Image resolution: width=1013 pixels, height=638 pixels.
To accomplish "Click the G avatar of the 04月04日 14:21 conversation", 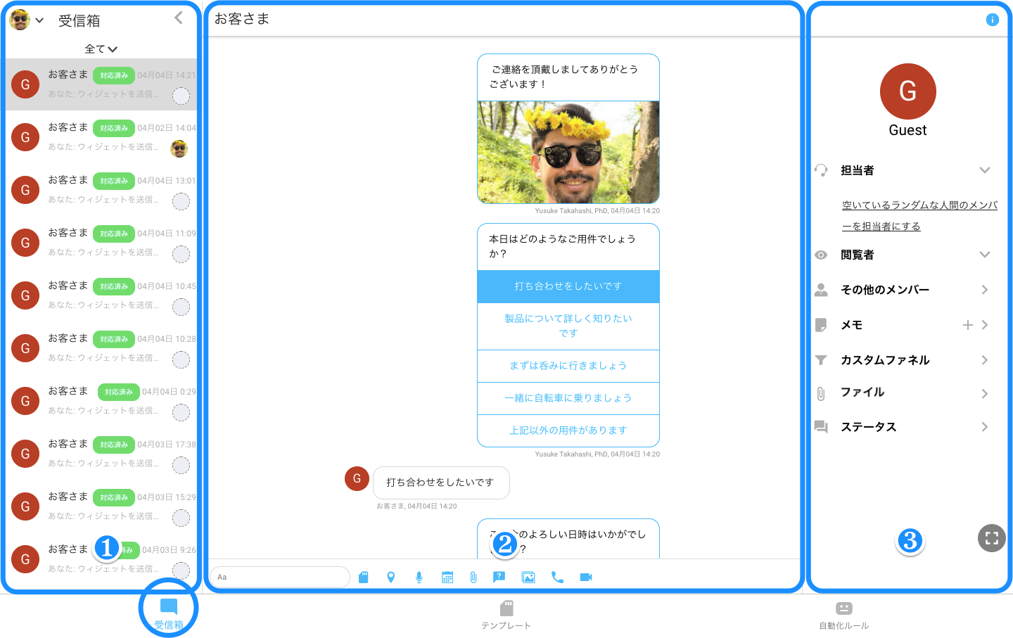I will click(25, 84).
